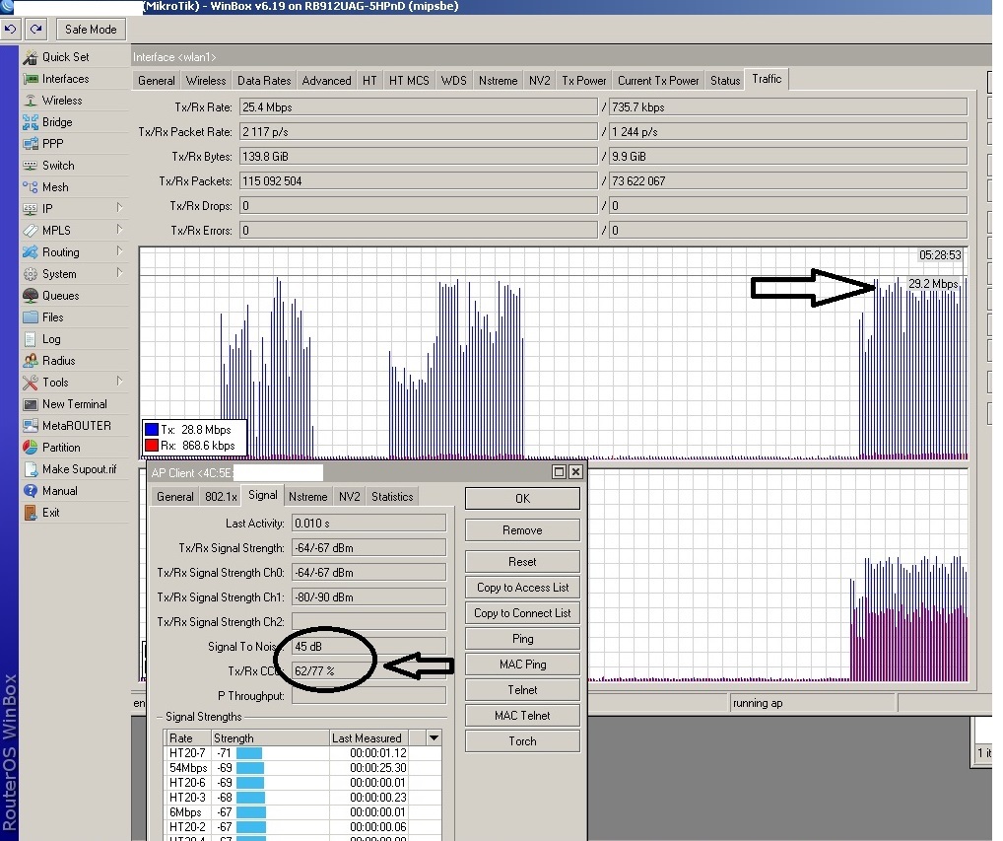Click the Redo arrow icon
The width and height of the screenshot is (1003, 841).
point(36,29)
